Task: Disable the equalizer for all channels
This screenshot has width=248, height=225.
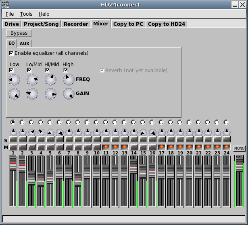Action: pos(11,53)
